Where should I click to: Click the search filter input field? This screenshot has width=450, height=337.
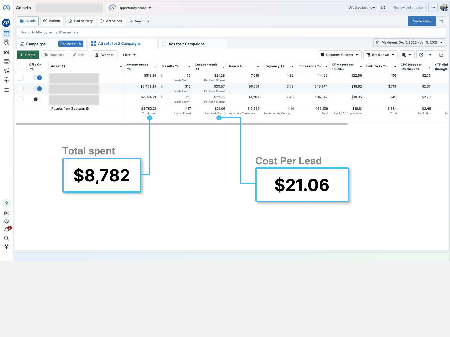[x=231, y=32]
